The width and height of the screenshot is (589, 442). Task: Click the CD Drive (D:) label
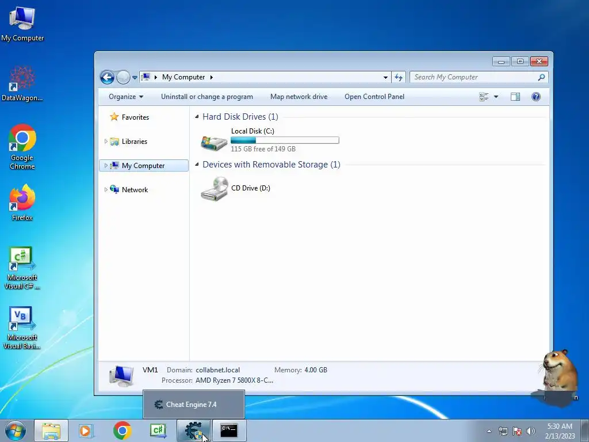(251, 188)
